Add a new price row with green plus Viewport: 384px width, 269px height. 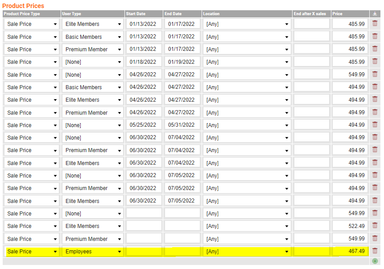(x=375, y=261)
